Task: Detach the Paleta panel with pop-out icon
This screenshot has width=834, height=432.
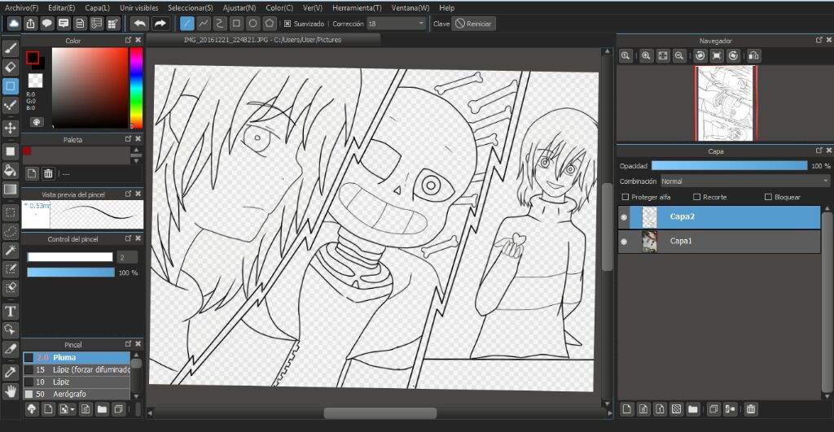Action: pos(128,139)
